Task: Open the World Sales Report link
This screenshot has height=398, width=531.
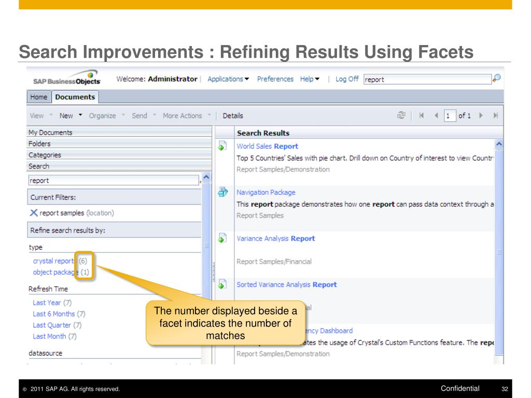Action: pos(267,146)
